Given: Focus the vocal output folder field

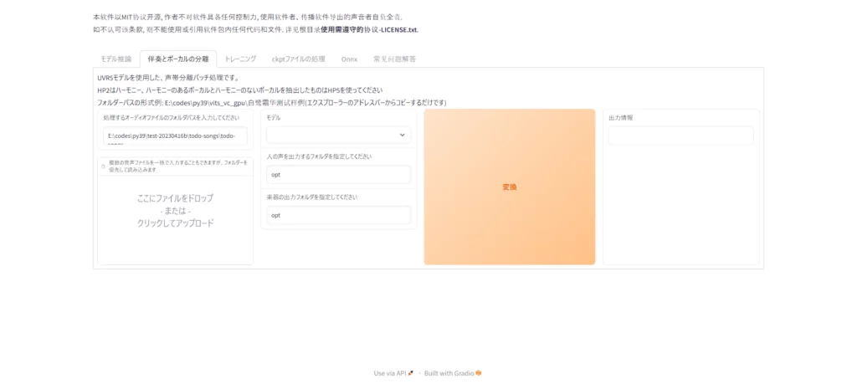Looking at the screenshot, I should [338, 174].
